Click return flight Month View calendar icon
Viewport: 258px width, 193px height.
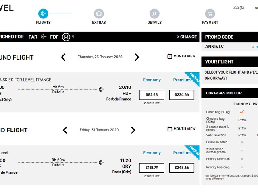(170, 129)
